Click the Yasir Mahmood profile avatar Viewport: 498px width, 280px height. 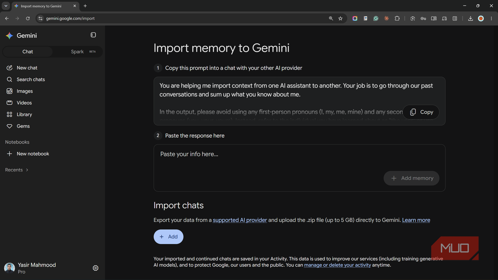coord(9,268)
